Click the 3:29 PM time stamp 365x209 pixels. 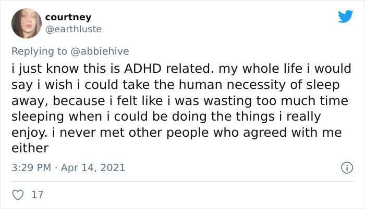[x=31, y=167]
